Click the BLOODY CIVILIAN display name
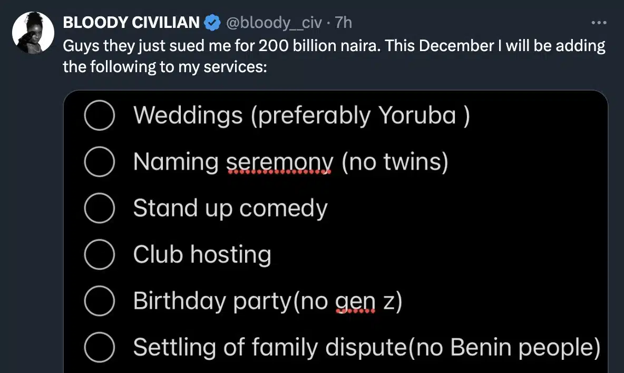The width and height of the screenshot is (624, 373). [x=131, y=23]
